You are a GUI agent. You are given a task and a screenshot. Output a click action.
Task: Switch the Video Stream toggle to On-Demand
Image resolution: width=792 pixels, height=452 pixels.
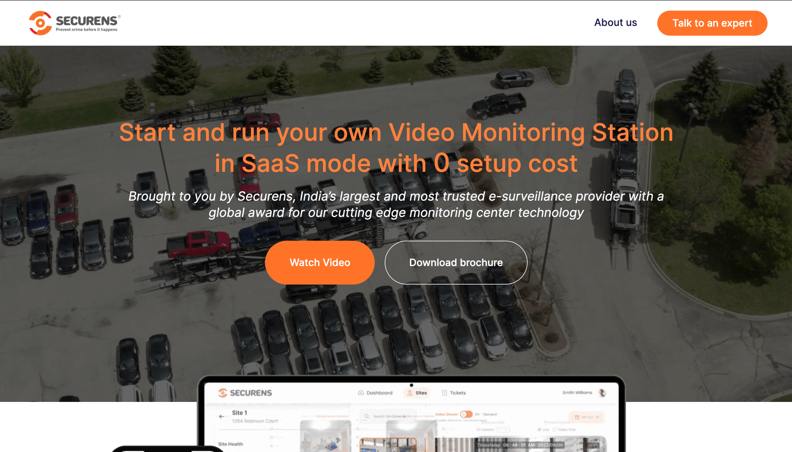pos(466,414)
